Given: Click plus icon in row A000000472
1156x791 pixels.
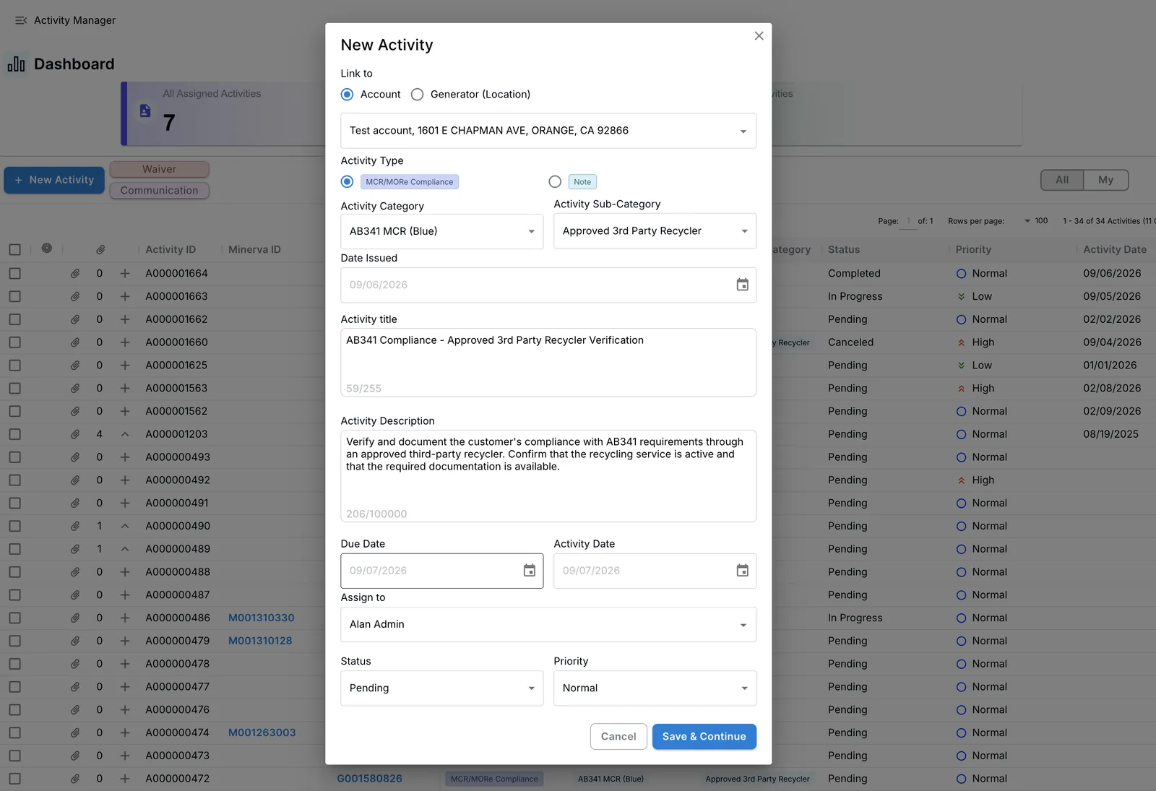Looking at the screenshot, I should [125, 779].
